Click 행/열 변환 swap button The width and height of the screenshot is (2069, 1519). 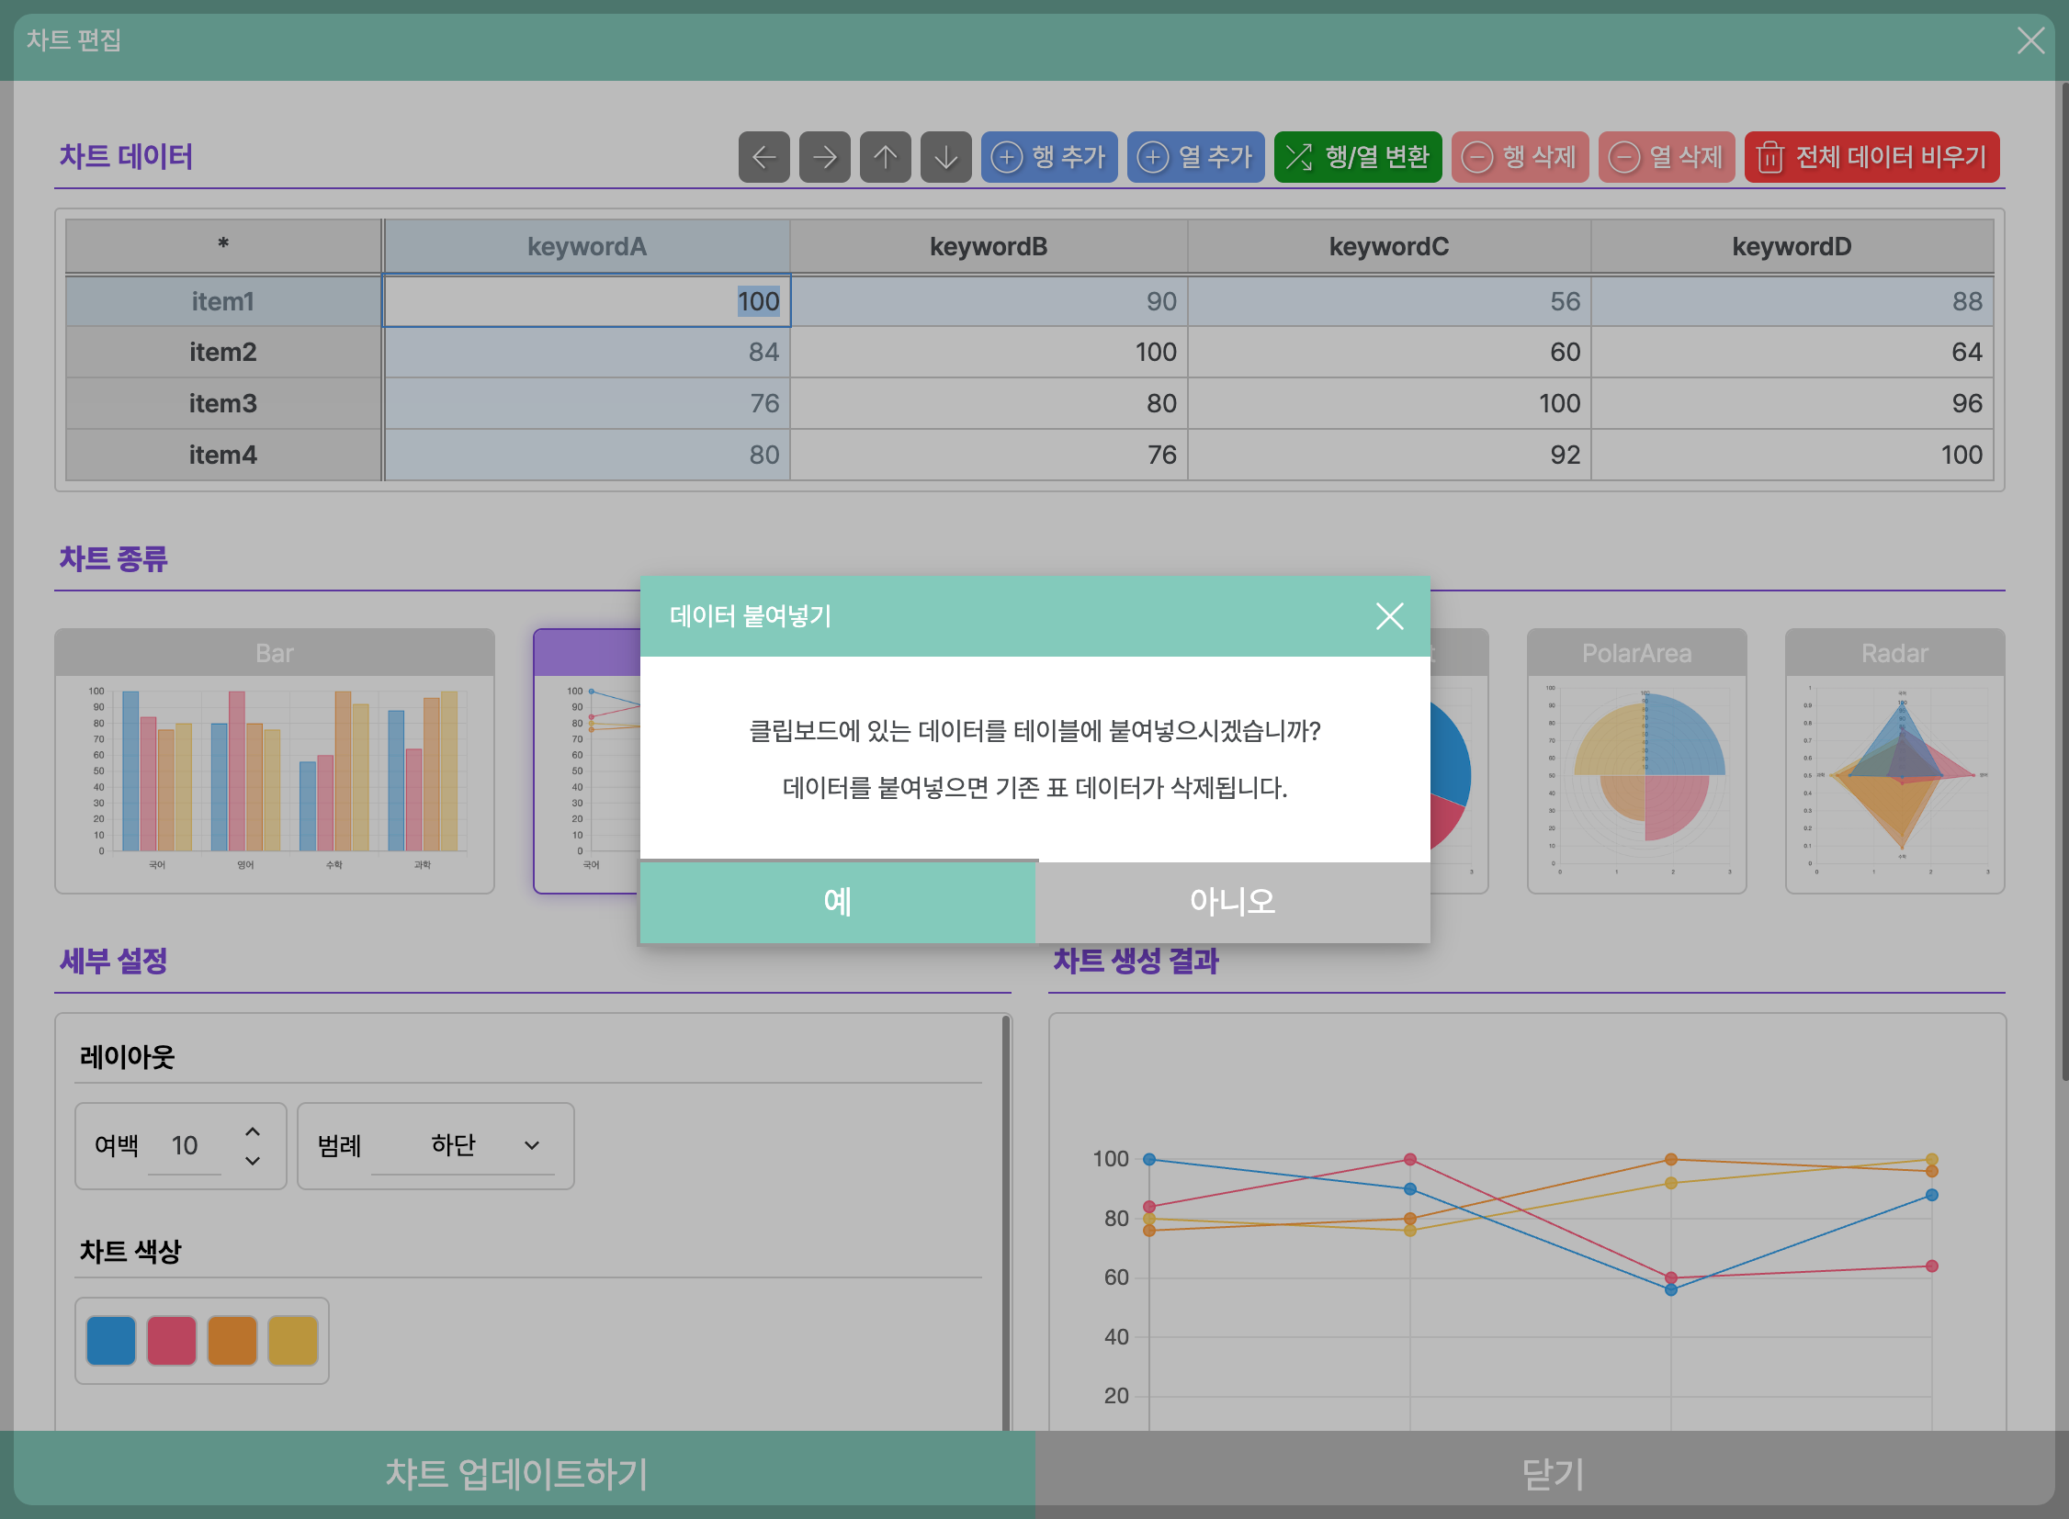point(1357,157)
